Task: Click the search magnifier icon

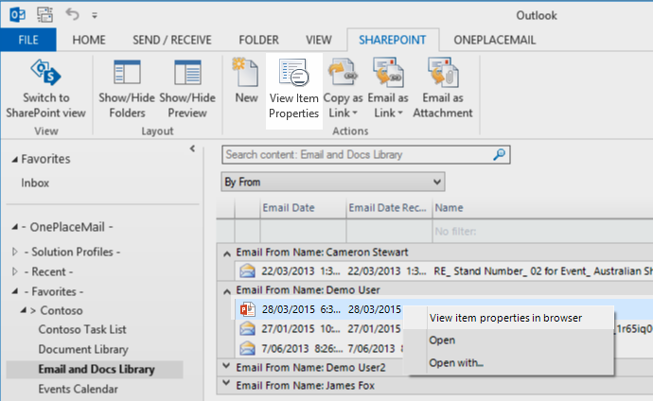Action: [x=499, y=154]
